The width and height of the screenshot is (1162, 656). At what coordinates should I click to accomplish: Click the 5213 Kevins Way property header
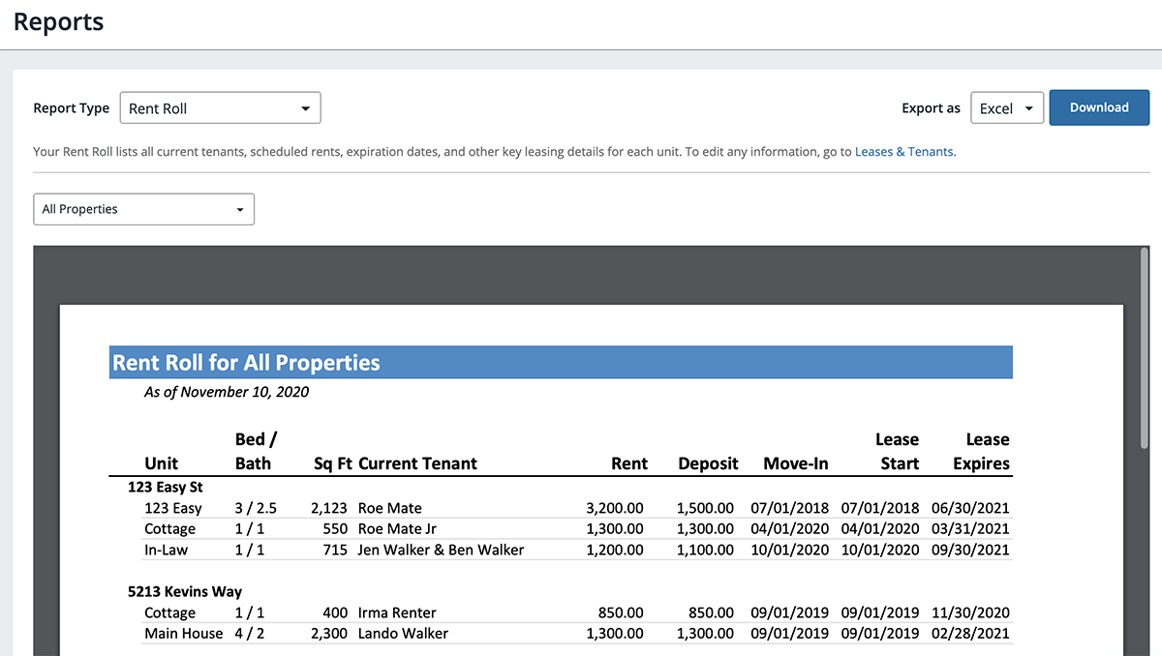[x=185, y=591]
